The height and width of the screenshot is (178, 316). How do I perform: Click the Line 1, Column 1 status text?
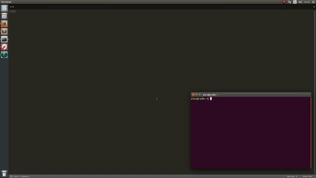coord(22,177)
